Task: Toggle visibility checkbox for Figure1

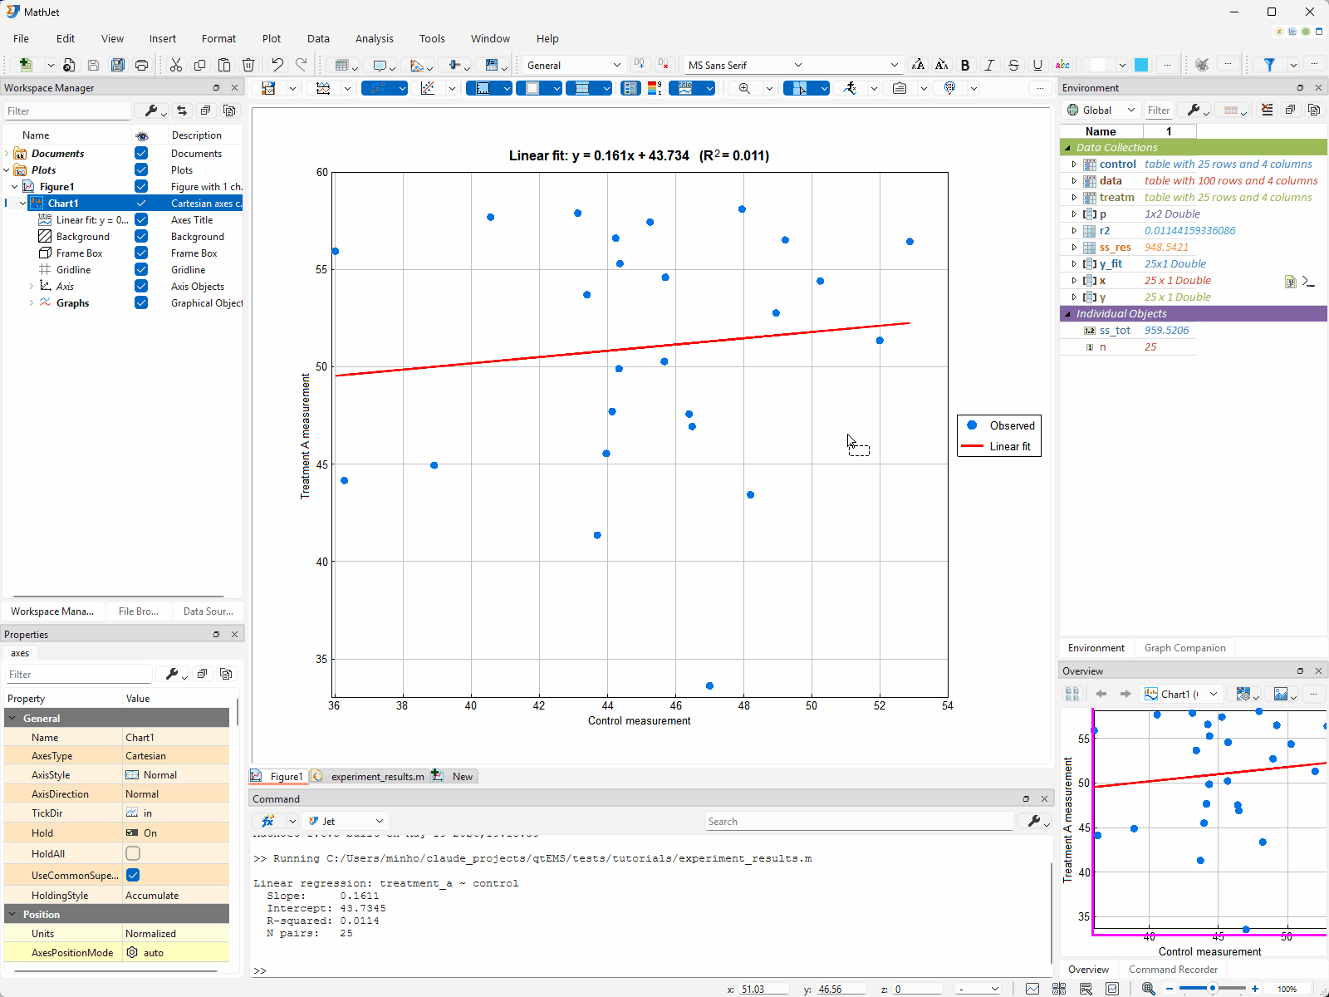Action: 141,186
